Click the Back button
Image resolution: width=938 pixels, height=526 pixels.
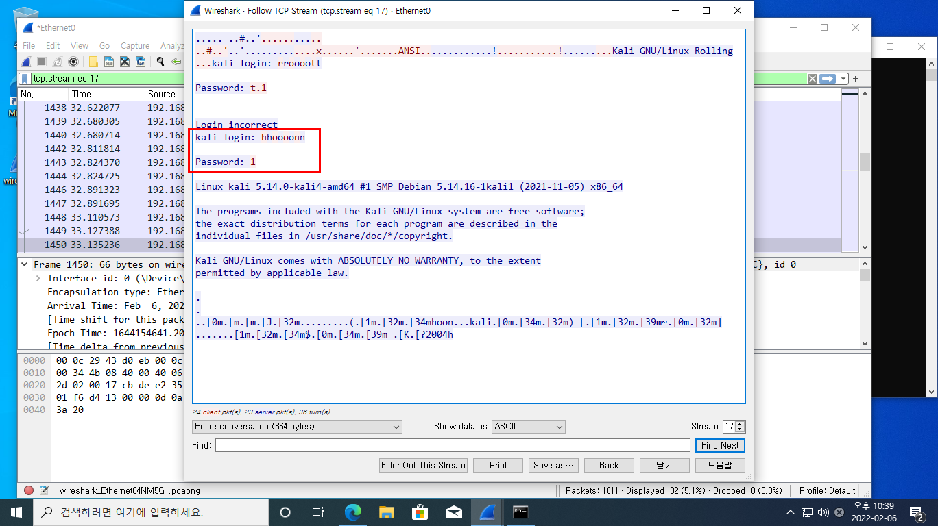click(x=609, y=465)
